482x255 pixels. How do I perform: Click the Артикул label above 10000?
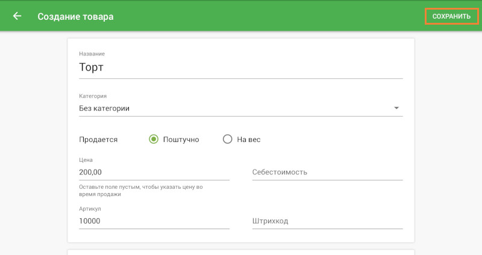tap(90, 209)
